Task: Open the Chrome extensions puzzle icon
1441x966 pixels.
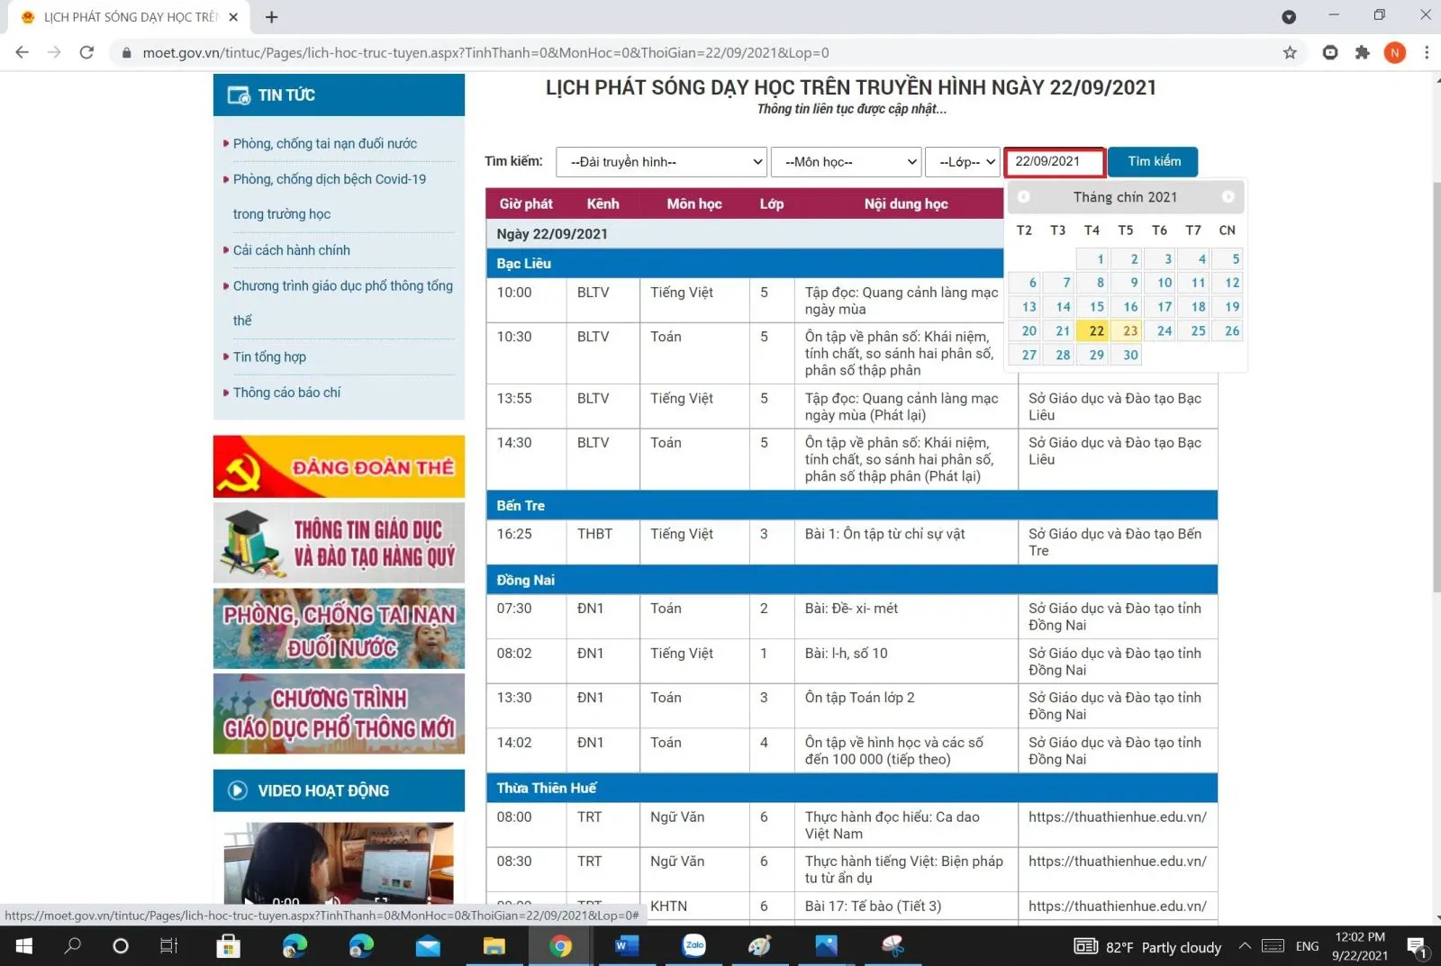Action: click(x=1363, y=52)
